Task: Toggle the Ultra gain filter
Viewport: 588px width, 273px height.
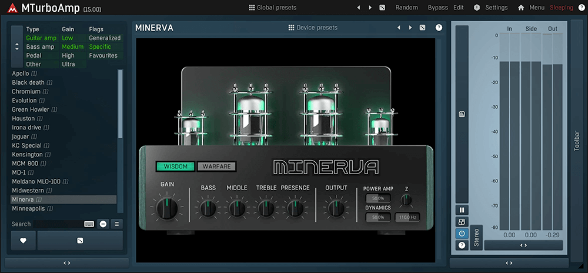Action: tap(68, 64)
